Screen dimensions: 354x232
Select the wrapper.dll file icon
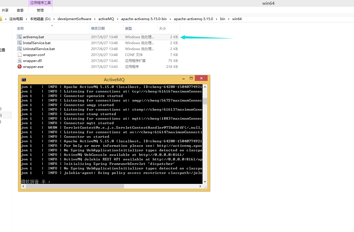tap(19, 61)
